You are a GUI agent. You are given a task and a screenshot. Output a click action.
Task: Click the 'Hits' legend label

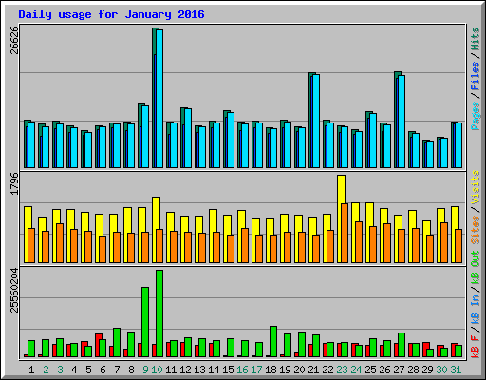pyautogui.click(x=476, y=39)
